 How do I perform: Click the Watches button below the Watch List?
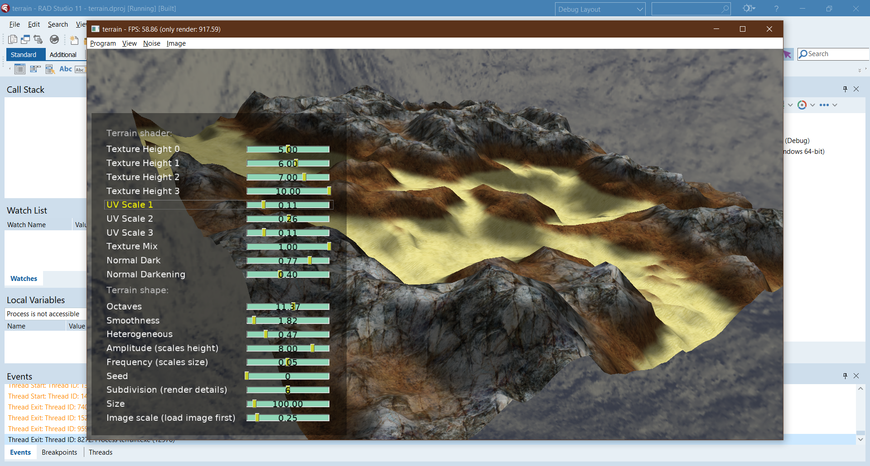pyautogui.click(x=24, y=278)
